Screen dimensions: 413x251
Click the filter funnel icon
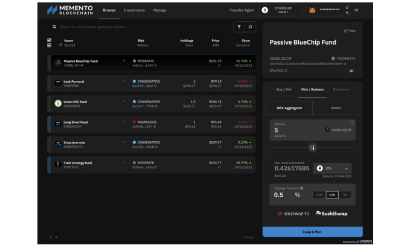click(239, 27)
